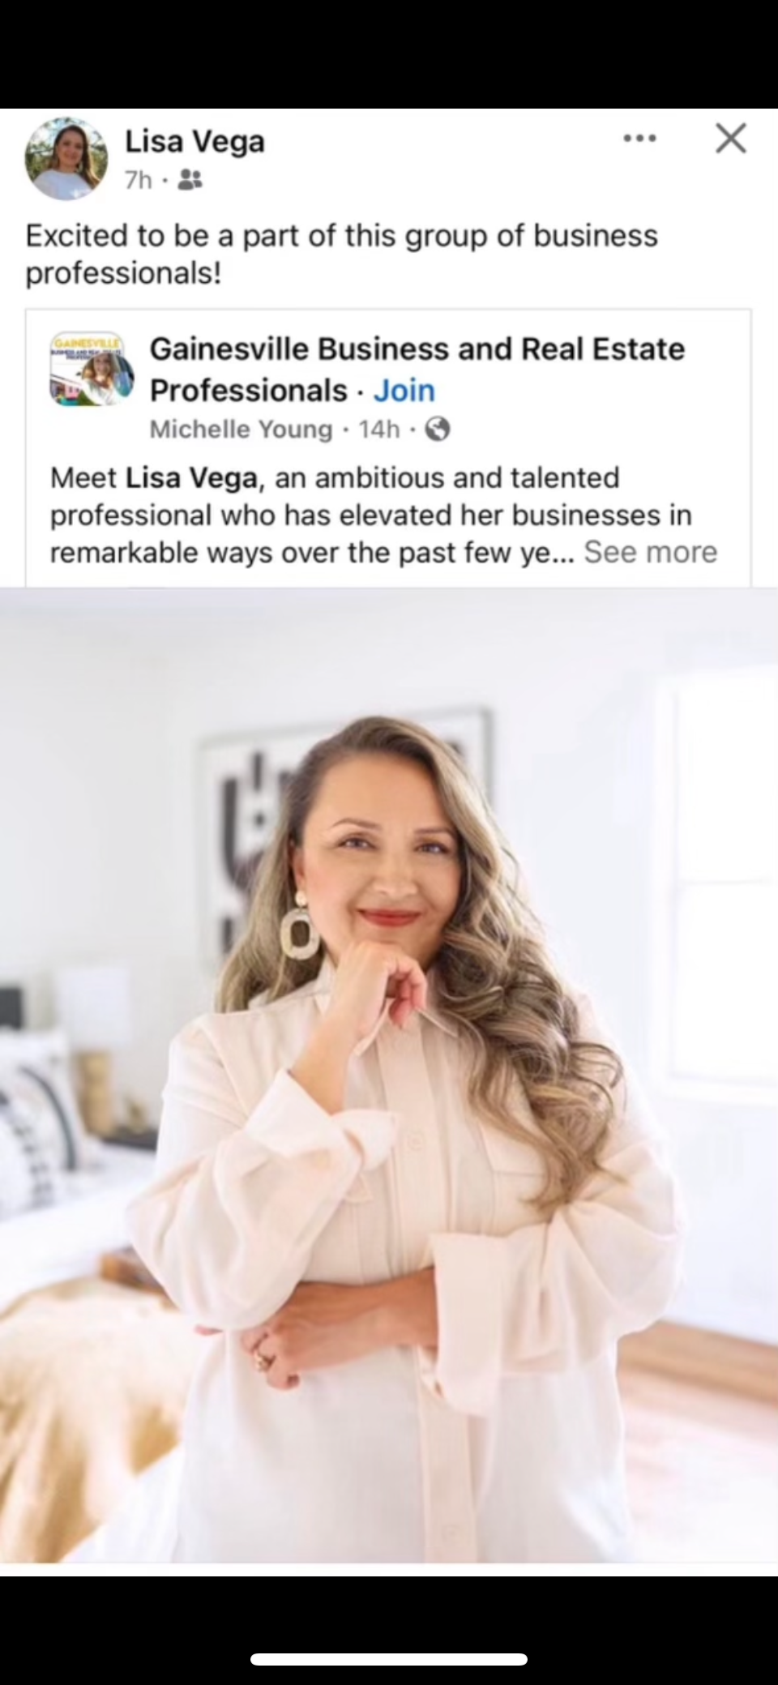
Task: Click the 7h post timestamp
Action: (139, 180)
